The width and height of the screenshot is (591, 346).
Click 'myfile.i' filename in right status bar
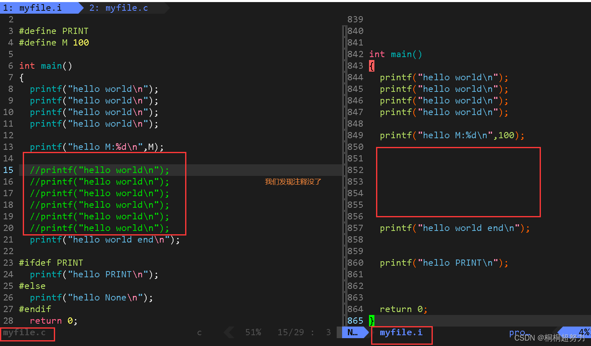(401, 332)
